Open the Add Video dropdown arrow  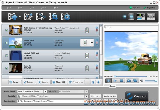tap(20, 17)
